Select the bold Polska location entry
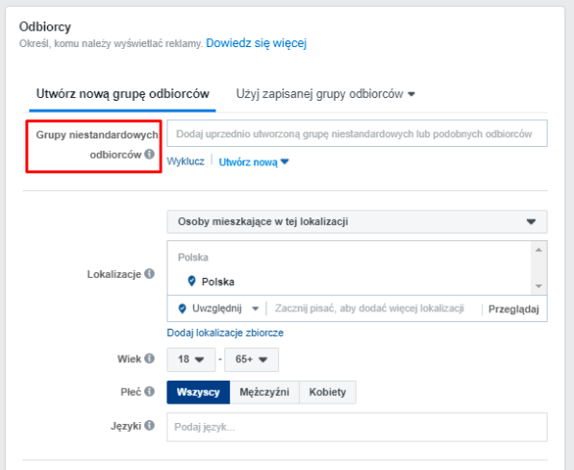The image size is (574, 470). coord(218,282)
